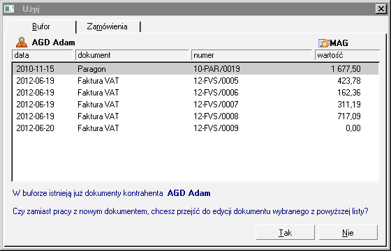Click the Tak button
The width and height of the screenshot is (391, 251).
pyautogui.click(x=286, y=233)
